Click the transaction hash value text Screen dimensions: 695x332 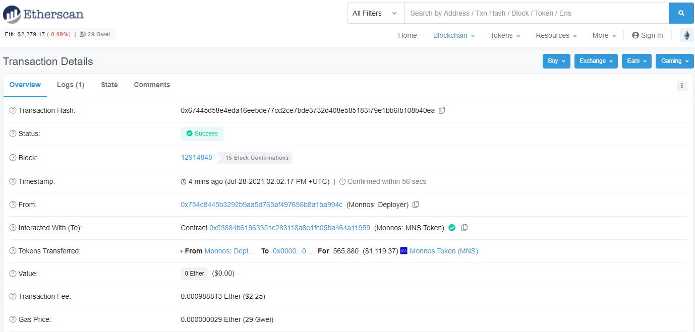click(x=308, y=110)
